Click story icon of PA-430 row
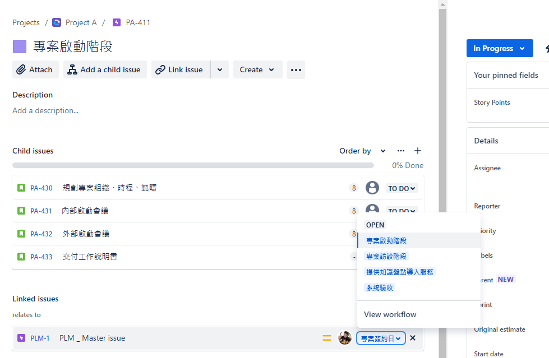Viewport: 549px width, 358px height. coord(21,188)
